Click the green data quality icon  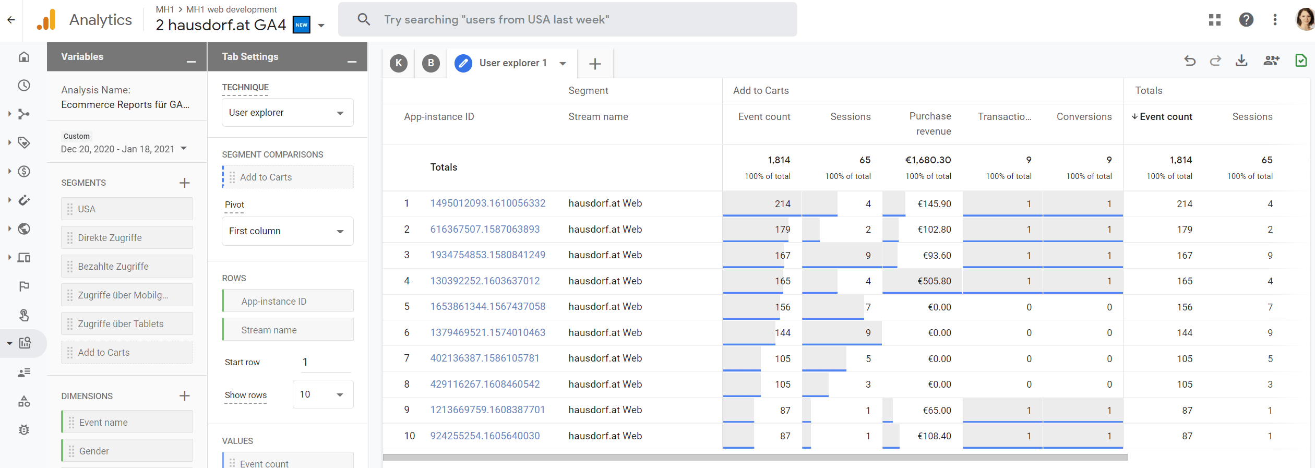(1301, 61)
